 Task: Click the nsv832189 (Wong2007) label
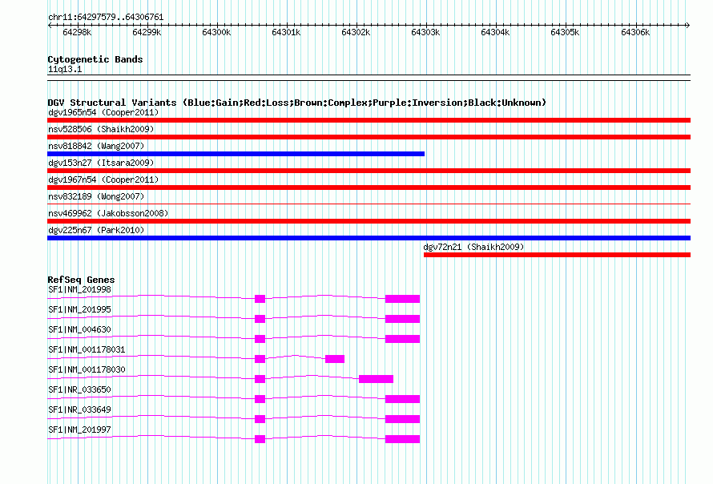point(96,196)
